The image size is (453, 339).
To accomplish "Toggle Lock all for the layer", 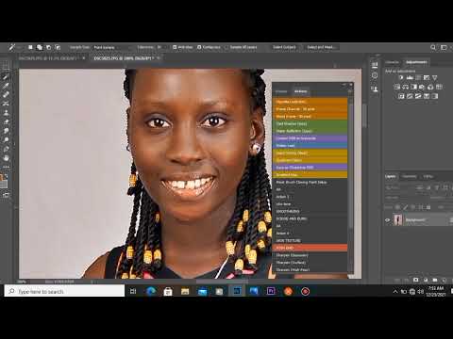I will 428,207.
